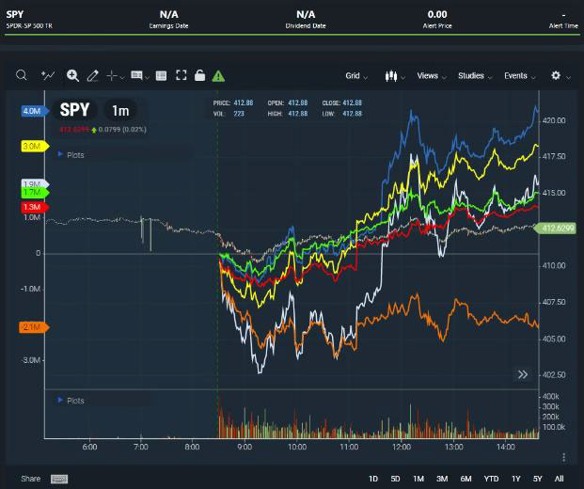Expand the Plots legend in price panel
Viewport: 584px width, 489px height.
[x=71, y=155]
